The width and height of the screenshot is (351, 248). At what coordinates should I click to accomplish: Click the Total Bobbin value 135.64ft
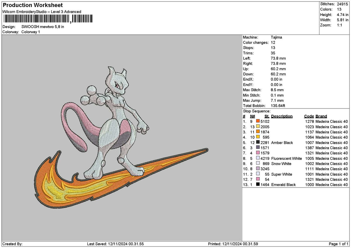point(278,106)
